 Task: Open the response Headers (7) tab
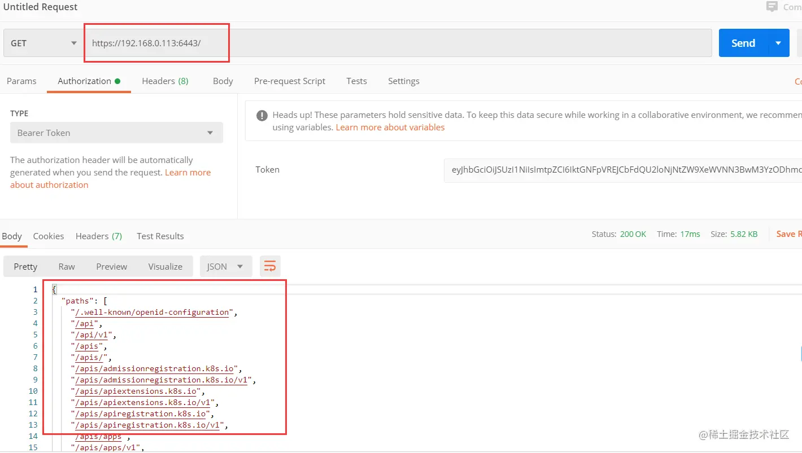(x=99, y=236)
